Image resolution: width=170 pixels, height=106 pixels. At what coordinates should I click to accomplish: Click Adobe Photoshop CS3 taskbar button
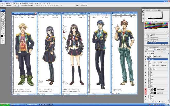click(x=46, y=105)
